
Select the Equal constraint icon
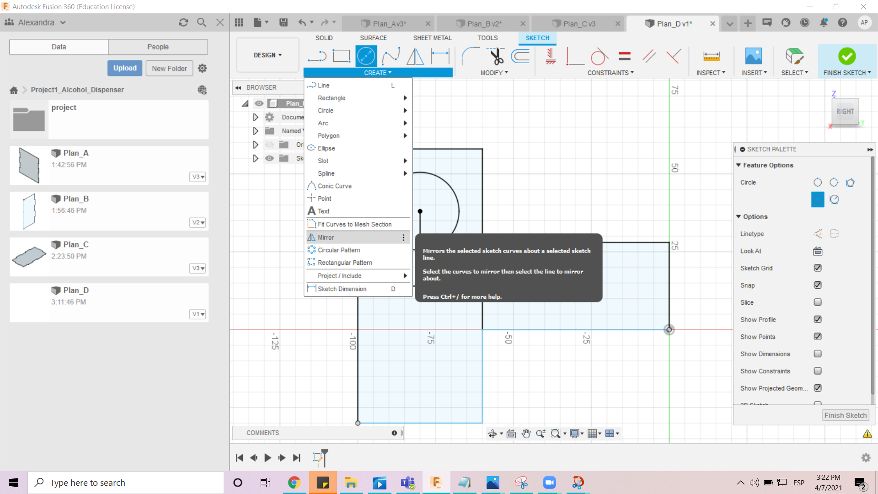[x=625, y=56]
